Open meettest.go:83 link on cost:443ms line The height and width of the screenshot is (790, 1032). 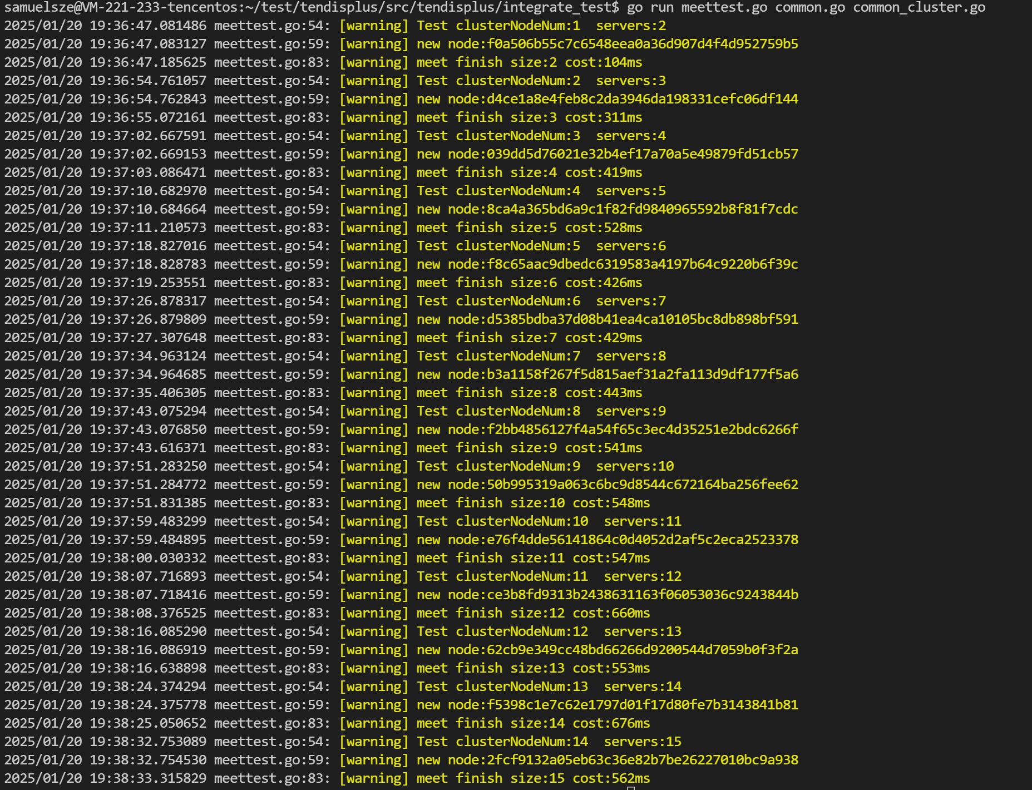272,393
